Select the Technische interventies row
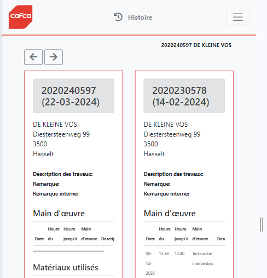This screenshot has width=267, height=278. [x=184, y=263]
